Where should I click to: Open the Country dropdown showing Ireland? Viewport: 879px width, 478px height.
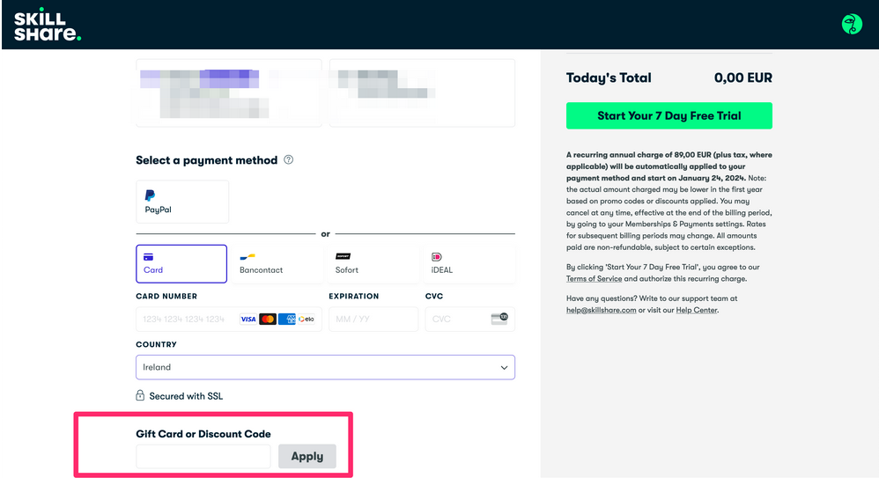click(325, 367)
